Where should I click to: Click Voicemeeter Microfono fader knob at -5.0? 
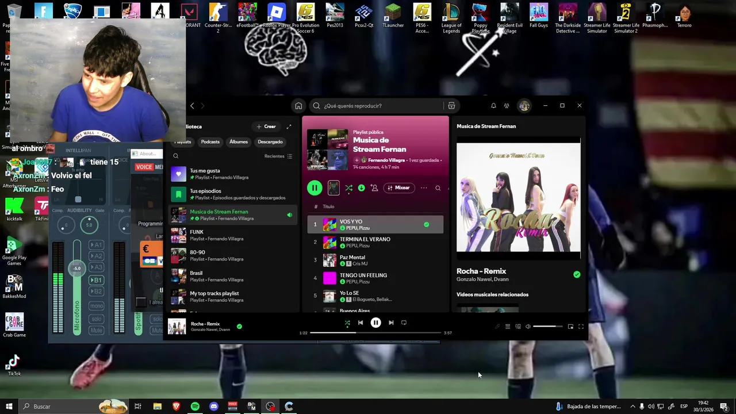(x=77, y=269)
